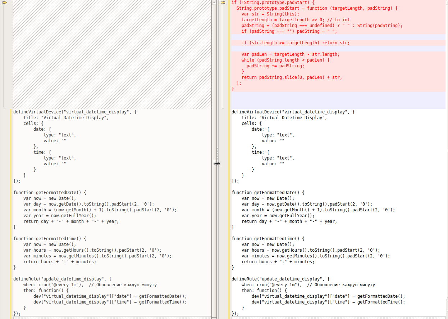
Task: Click the defineVirtualDevice line in the right pane
Action: [x=293, y=112]
